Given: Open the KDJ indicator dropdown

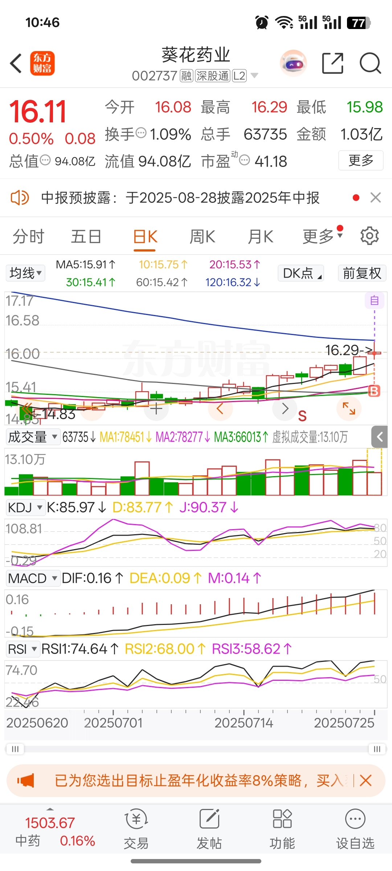Looking at the screenshot, I should (25, 507).
